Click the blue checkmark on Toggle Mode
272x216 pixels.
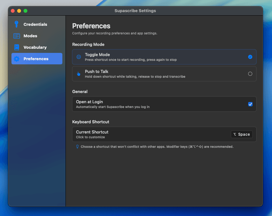[250, 57]
